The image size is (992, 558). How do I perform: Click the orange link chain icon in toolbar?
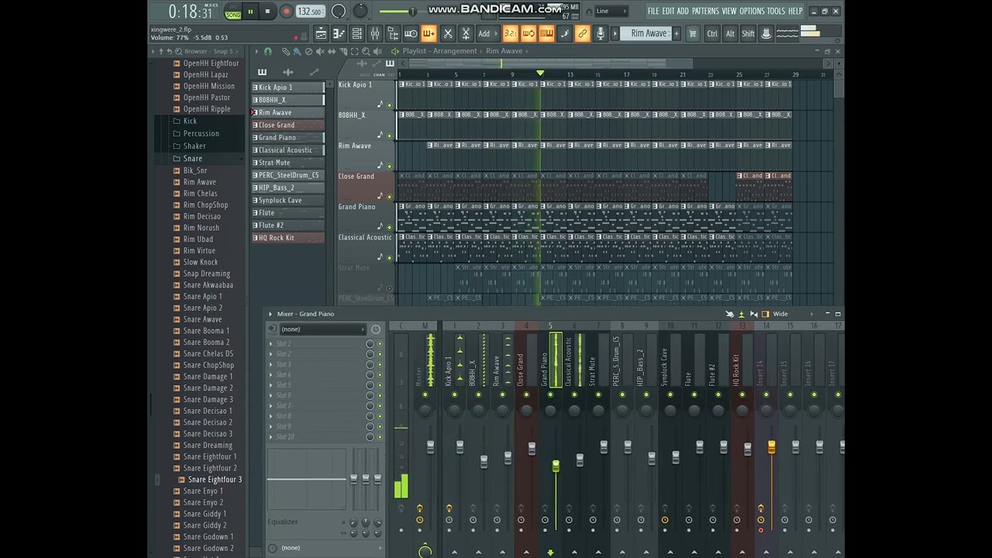tap(581, 33)
